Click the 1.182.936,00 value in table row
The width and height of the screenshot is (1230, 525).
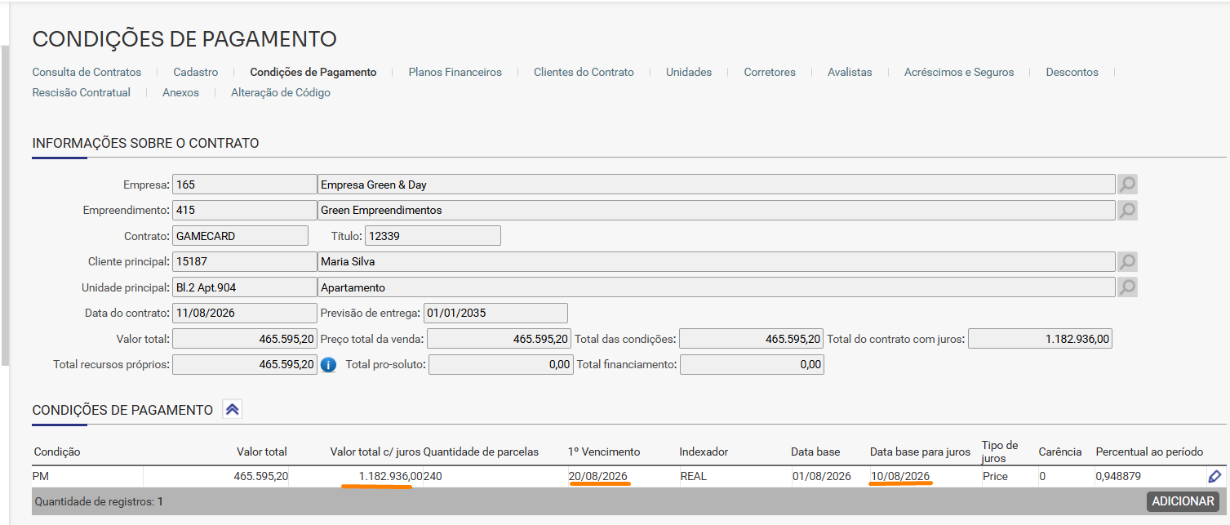coord(391,476)
